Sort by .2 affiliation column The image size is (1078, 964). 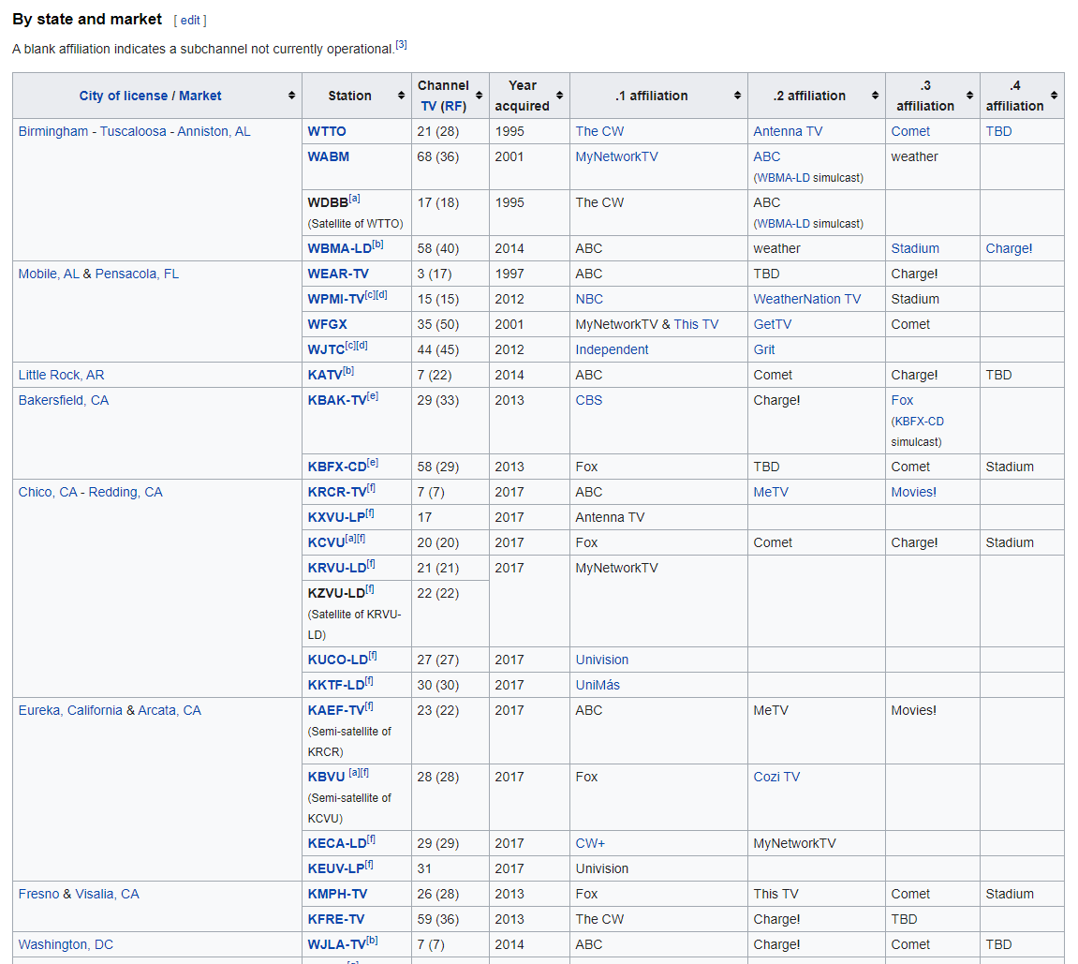click(875, 96)
